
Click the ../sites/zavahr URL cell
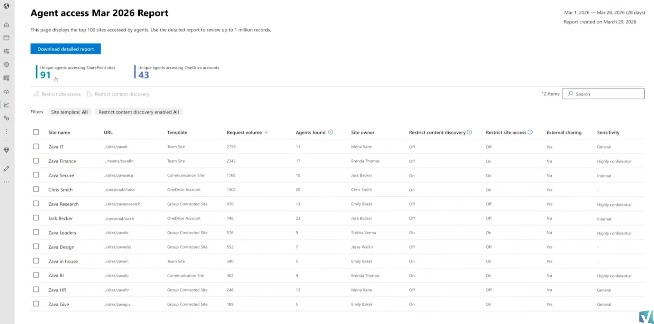point(116,290)
